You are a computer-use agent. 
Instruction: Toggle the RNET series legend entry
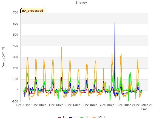(x=99, y=117)
